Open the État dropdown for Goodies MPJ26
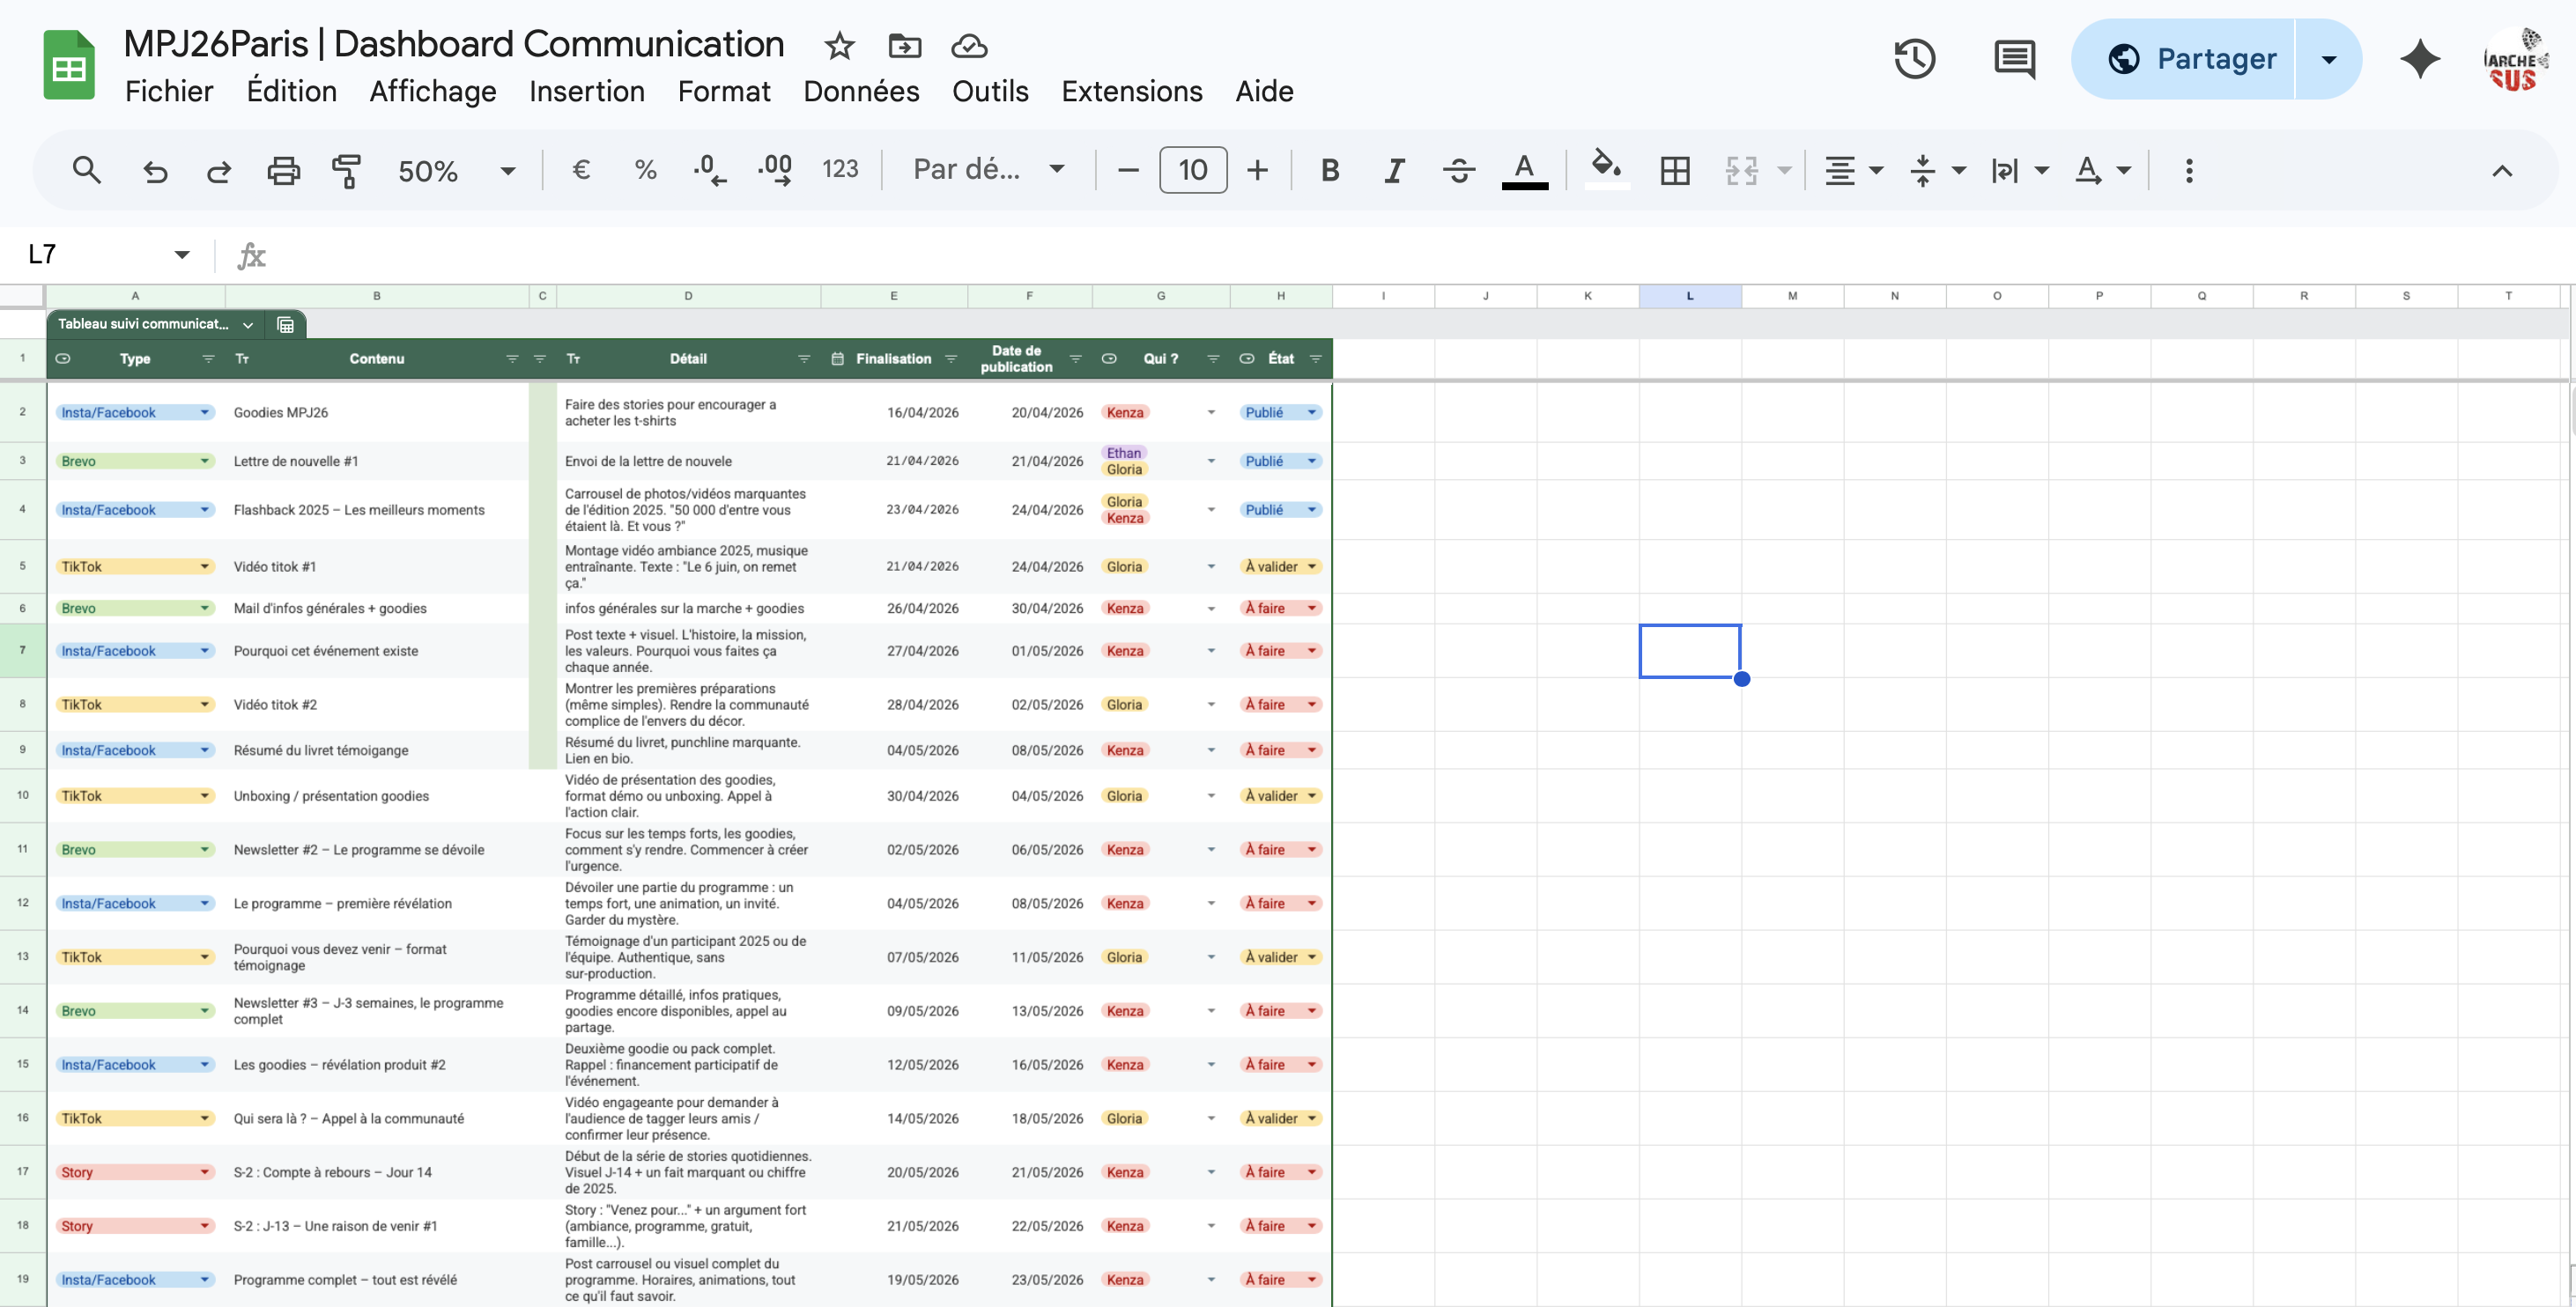2576x1307 pixels. click(x=1312, y=413)
